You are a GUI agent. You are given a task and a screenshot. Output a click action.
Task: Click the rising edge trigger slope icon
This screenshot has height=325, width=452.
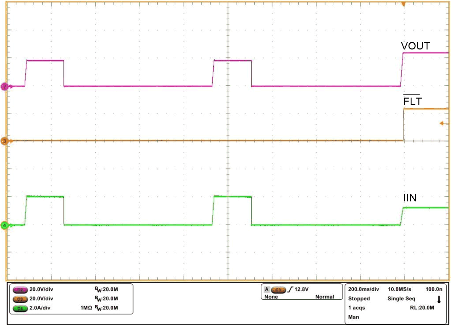290,289
